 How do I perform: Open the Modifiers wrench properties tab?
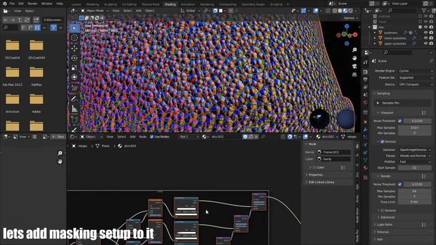coord(365,130)
